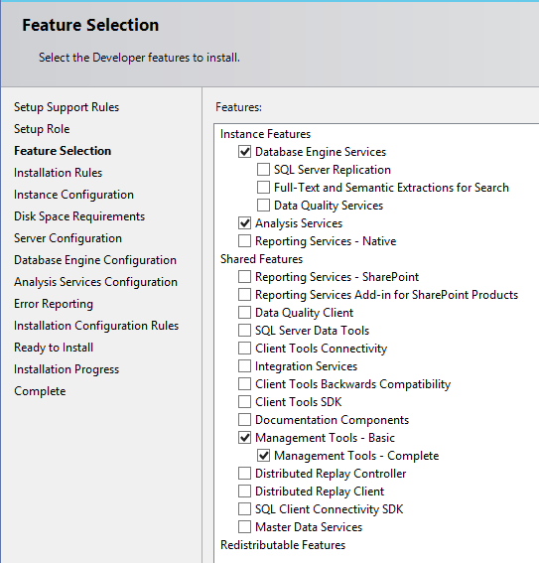Click the Error Reporting step
Image resolution: width=539 pixels, height=563 pixels.
click(x=54, y=304)
